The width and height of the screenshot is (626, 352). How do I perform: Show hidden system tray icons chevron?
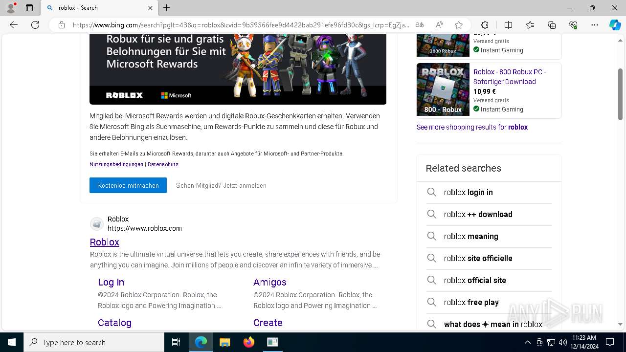527,342
